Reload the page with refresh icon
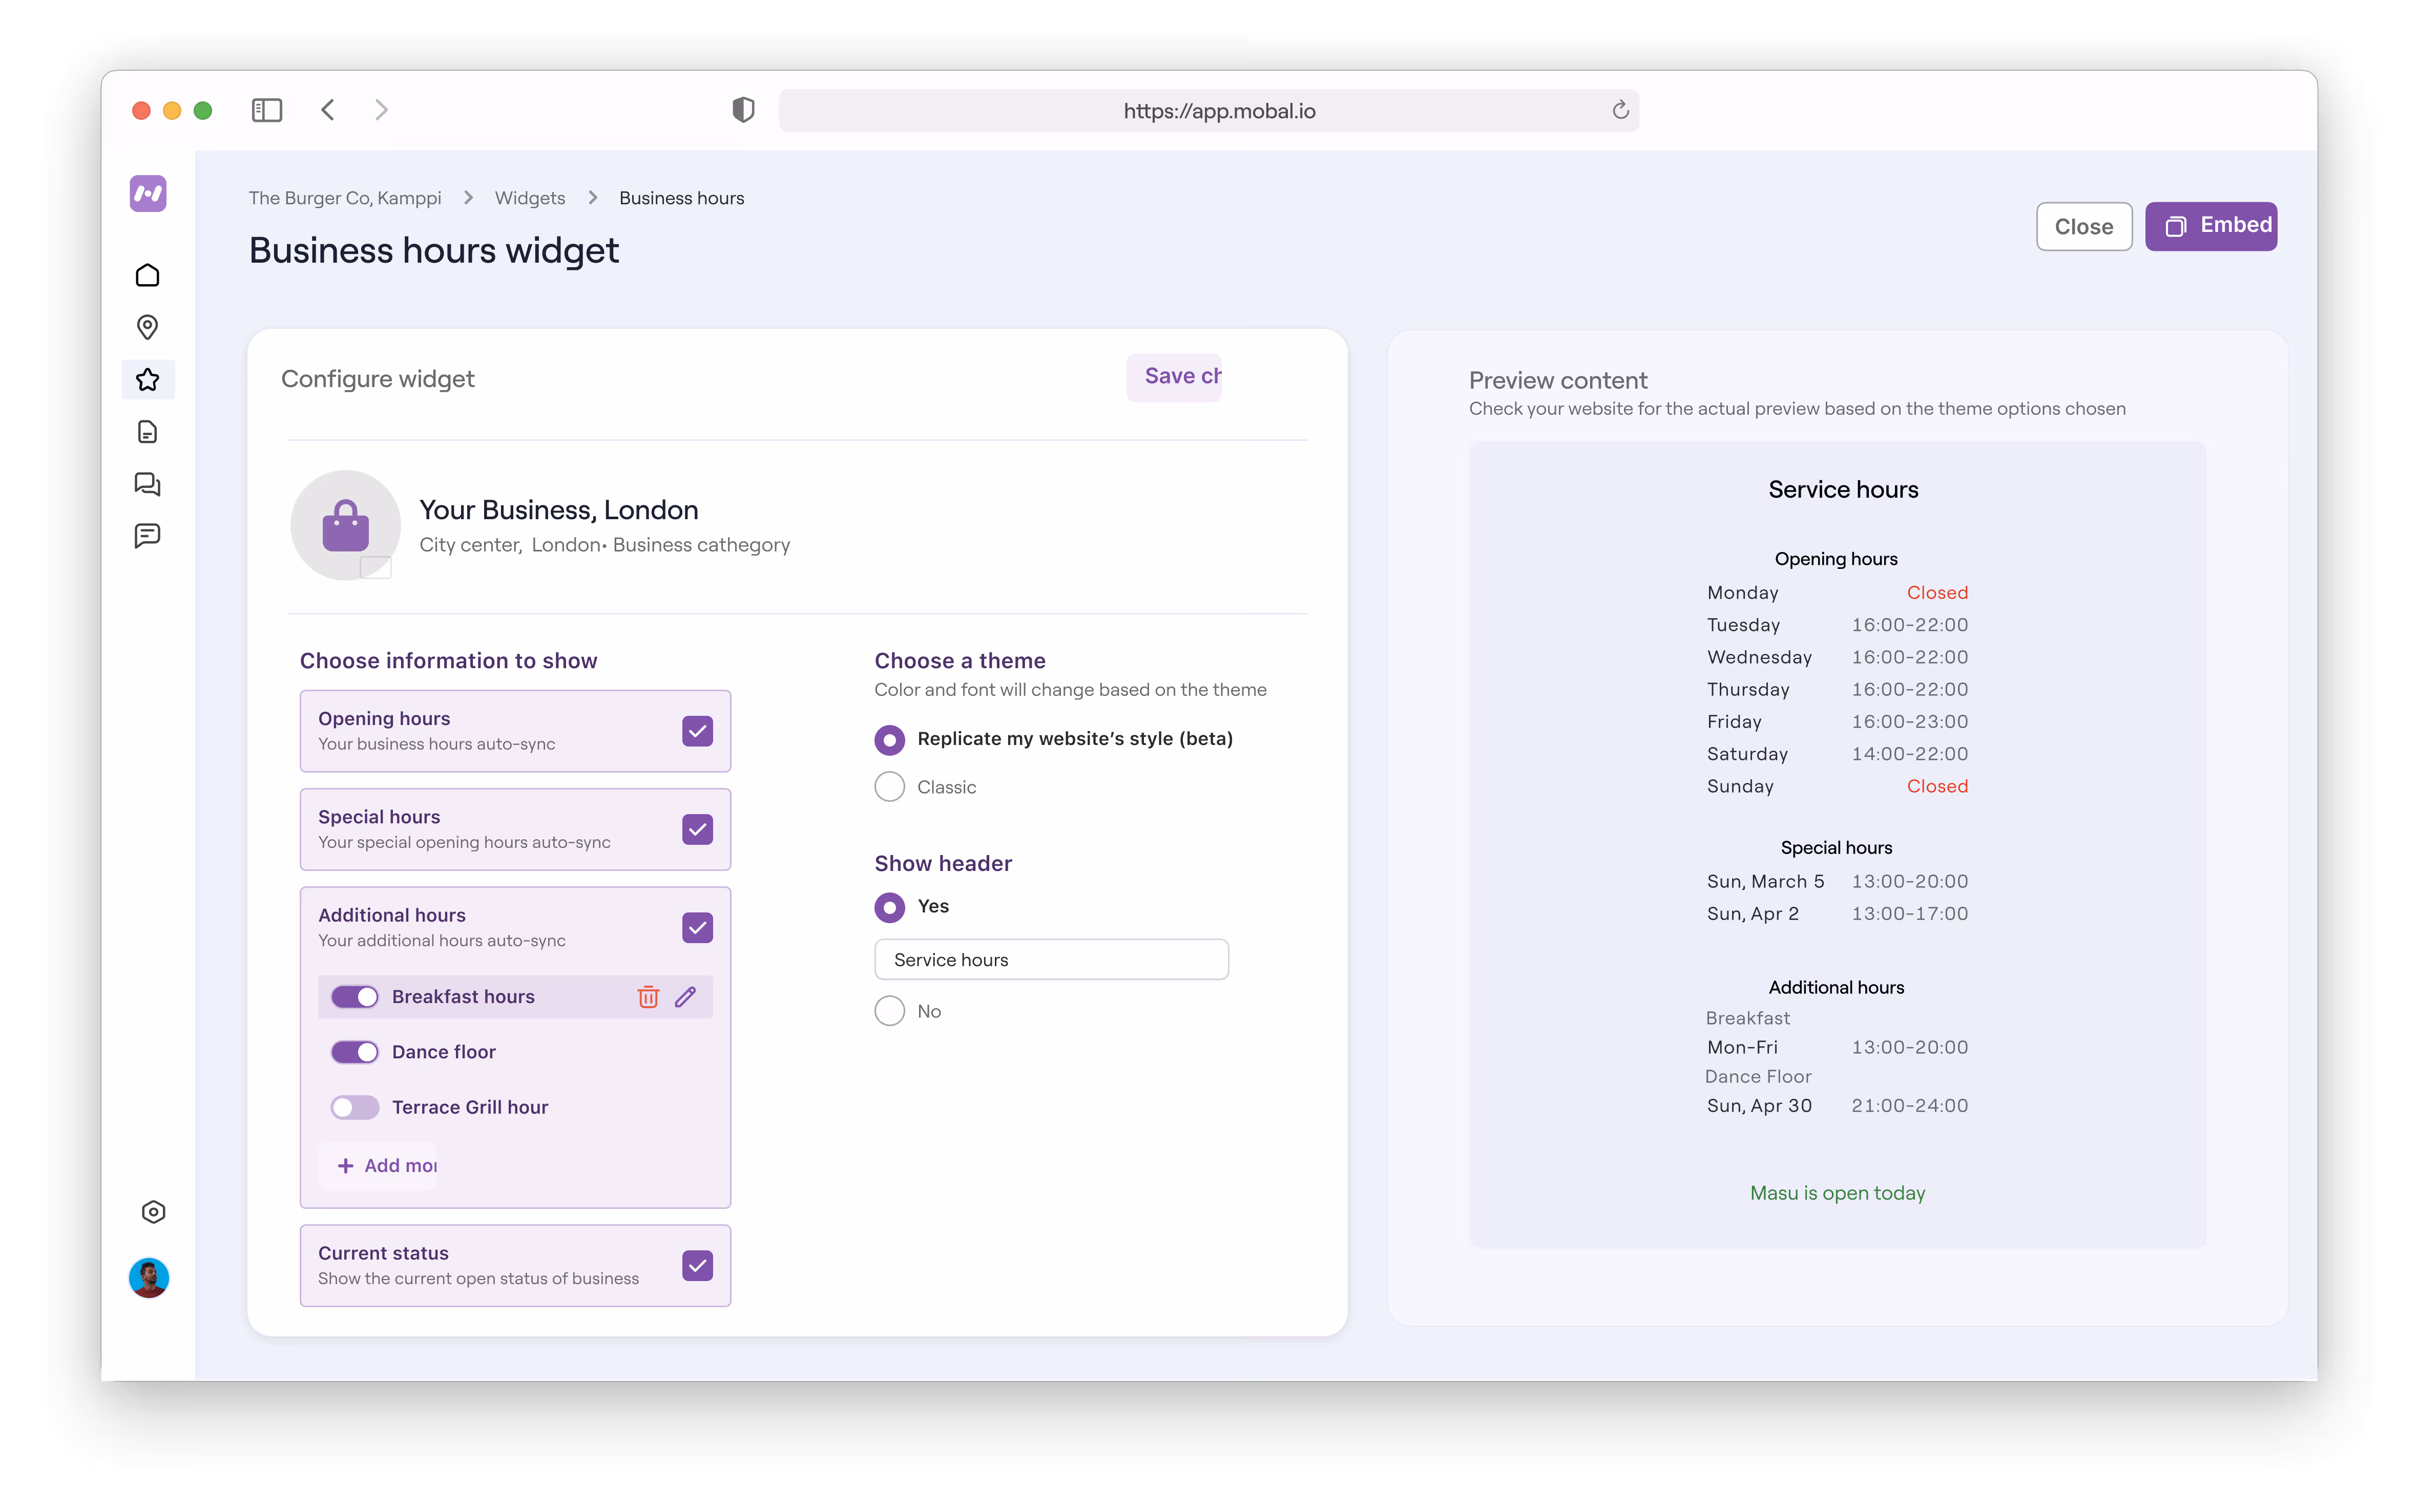The image size is (2418, 1512). click(x=1621, y=110)
